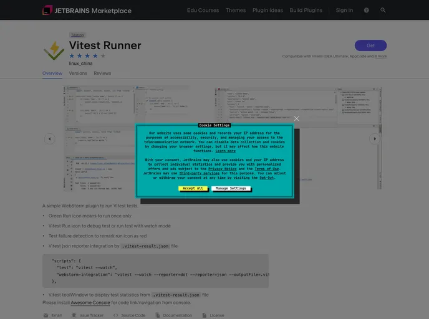Click the License file icon
This screenshot has height=319, width=429.
pyautogui.click(x=205, y=315)
